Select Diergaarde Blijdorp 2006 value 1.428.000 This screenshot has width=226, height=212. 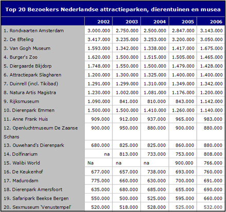212,66
